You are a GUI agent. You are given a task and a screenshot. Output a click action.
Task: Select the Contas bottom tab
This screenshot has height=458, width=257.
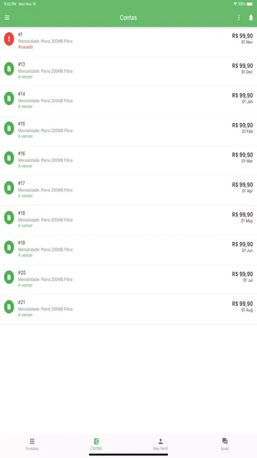point(96,444)
